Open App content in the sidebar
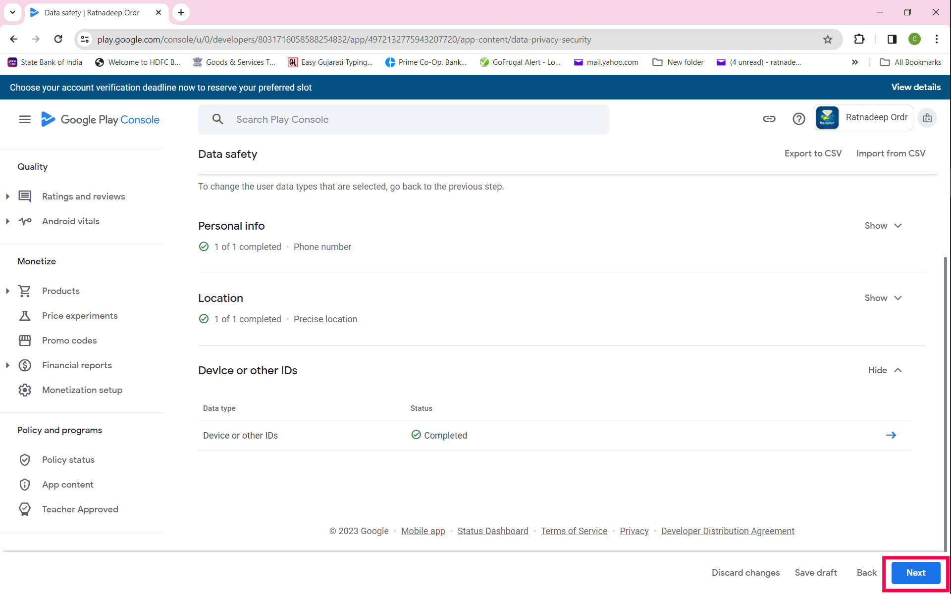This screenshot has height=594, width=951. pos(67,485)
